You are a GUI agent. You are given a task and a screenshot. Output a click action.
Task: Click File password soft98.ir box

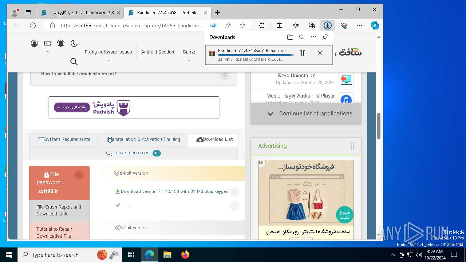[59, 183]
